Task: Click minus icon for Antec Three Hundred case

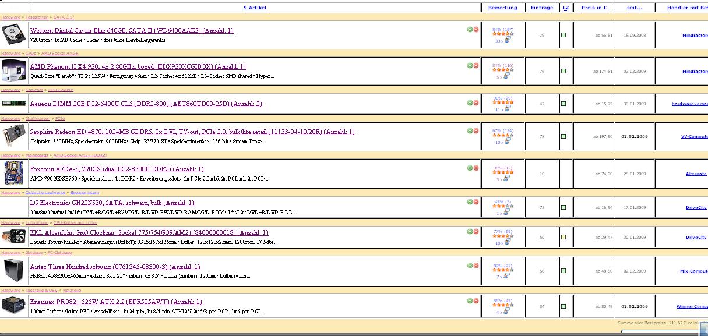Action: (x=476, y=266)
